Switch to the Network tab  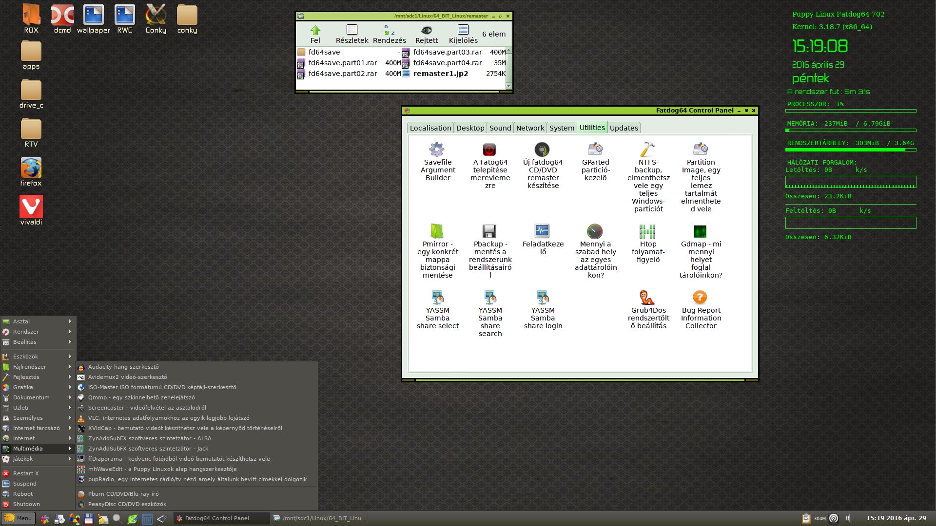click(530, 128)
